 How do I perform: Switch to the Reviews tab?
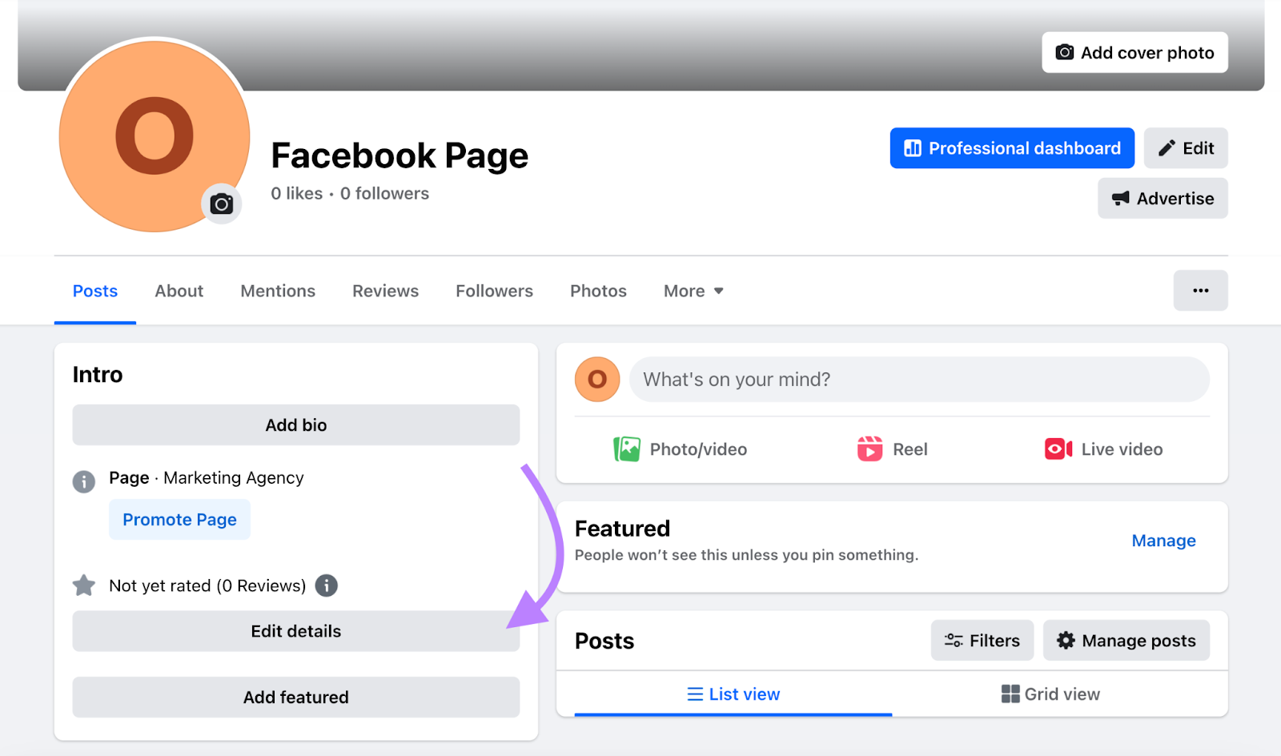click(x=385, y=291)
